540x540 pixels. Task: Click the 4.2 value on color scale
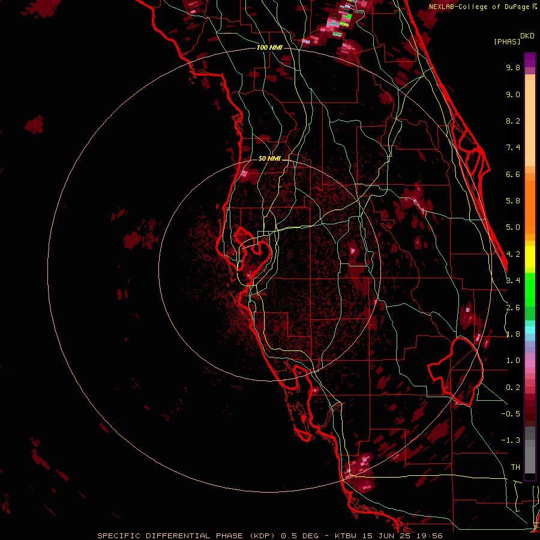513,254
